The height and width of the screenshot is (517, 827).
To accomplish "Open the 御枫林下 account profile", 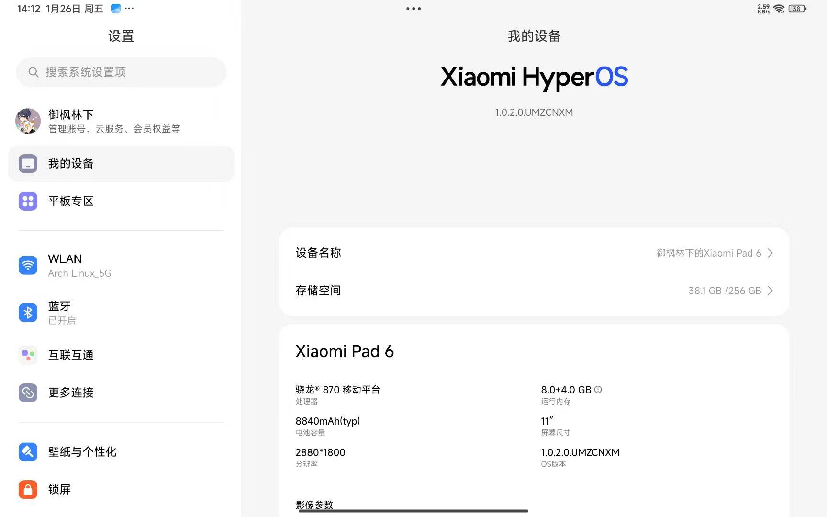I will [x=114, y=121].
